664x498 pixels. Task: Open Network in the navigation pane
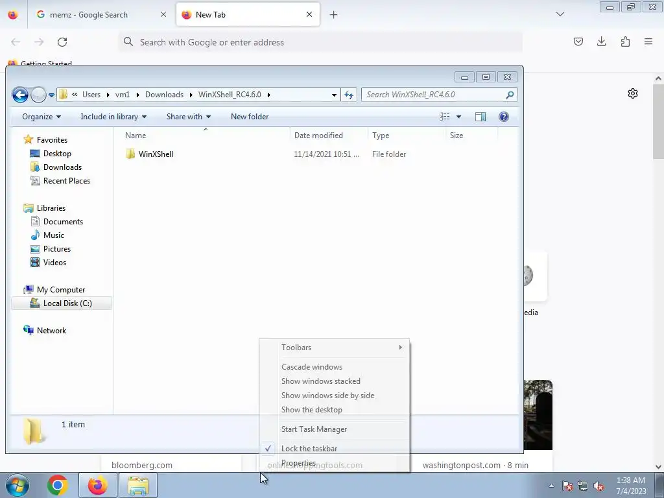[45, 330]
